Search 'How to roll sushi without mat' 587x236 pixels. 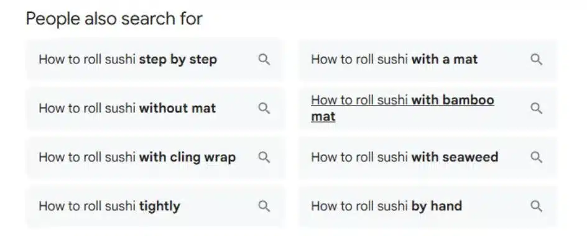(127, 109)
